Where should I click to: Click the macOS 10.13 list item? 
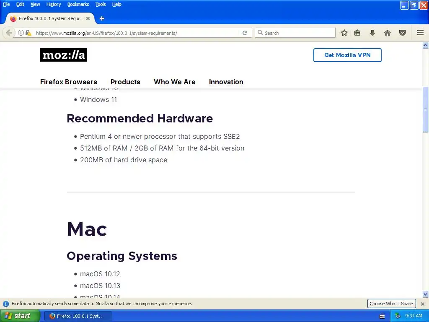(100, 286)
